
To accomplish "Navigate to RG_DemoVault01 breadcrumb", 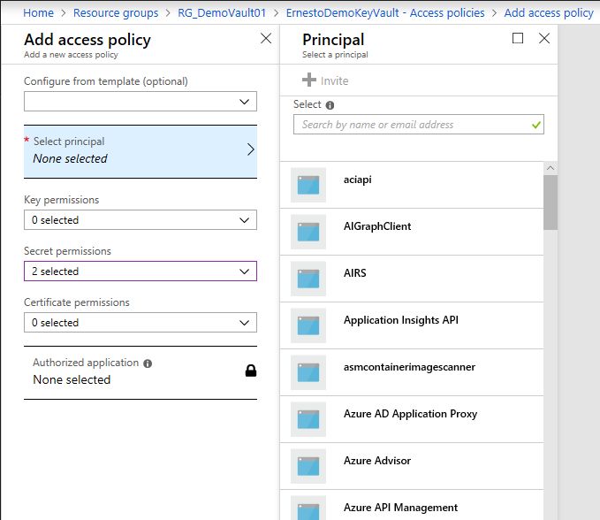I will point(222,12).
